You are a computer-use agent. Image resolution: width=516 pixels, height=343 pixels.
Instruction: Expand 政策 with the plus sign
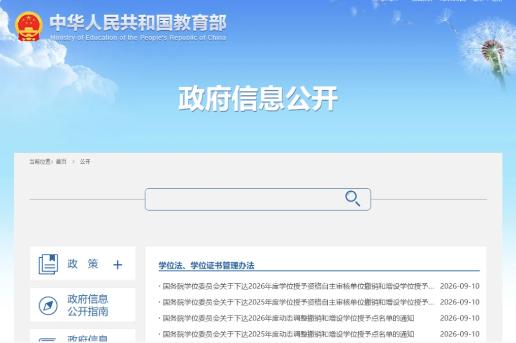[118, 265]
